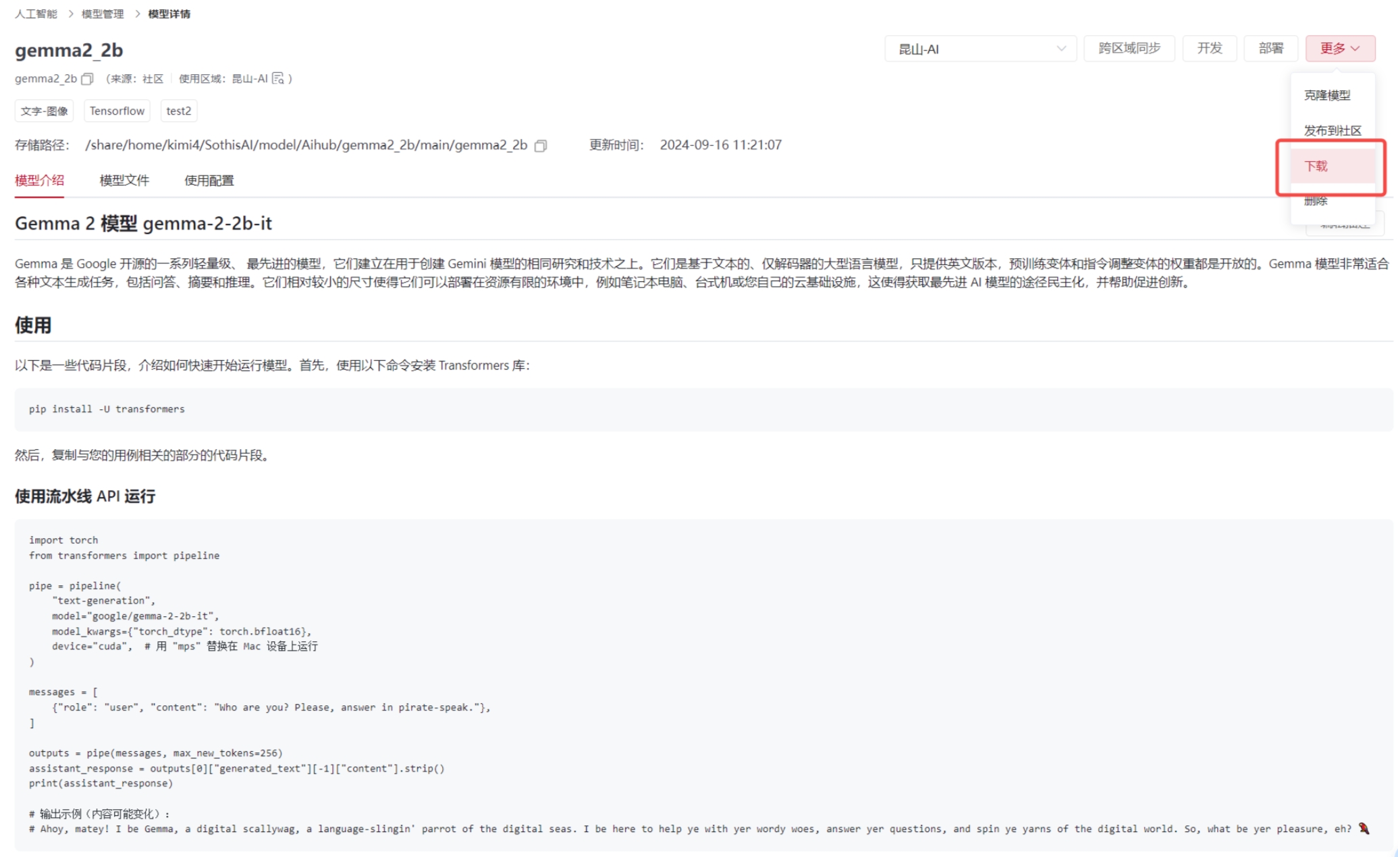Click the test2 tag
This screenshot has height=857, width=1398.
[178, 111]
